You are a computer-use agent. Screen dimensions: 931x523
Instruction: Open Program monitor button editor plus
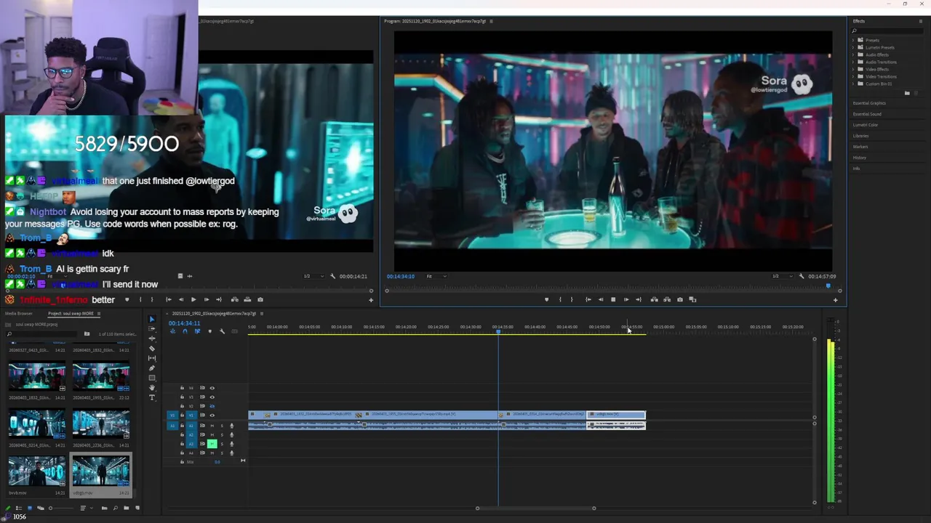pyautogui.click(x=835, y=299)
